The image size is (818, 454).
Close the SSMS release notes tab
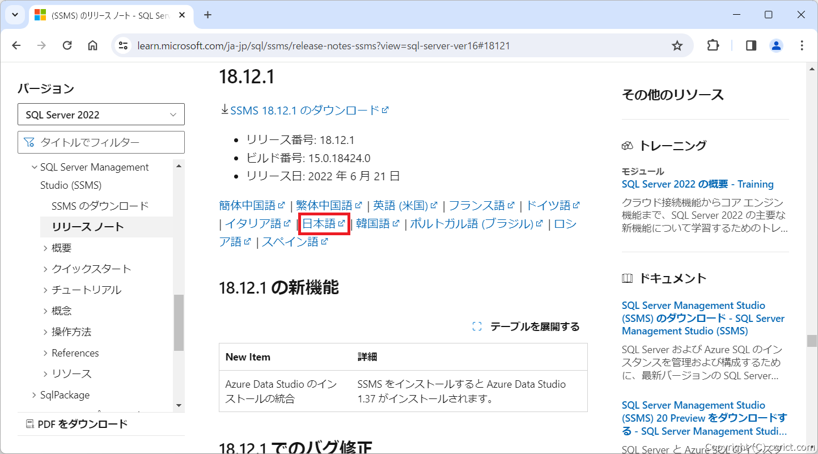(182, 15)
